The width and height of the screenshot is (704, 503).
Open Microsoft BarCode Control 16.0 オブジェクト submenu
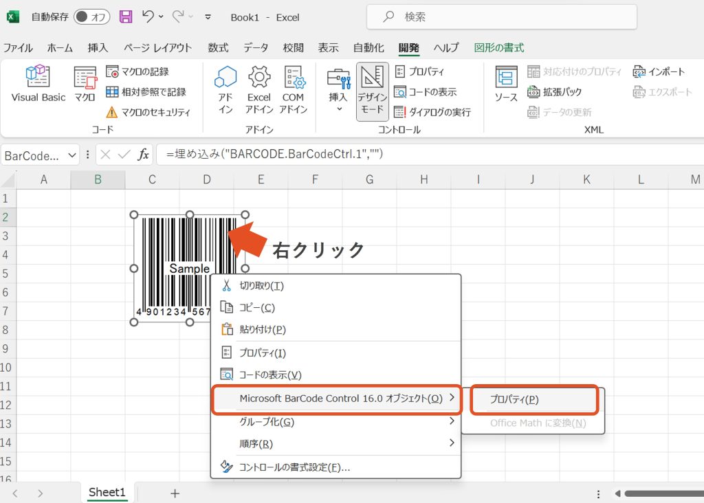click(x=335, y=399)
